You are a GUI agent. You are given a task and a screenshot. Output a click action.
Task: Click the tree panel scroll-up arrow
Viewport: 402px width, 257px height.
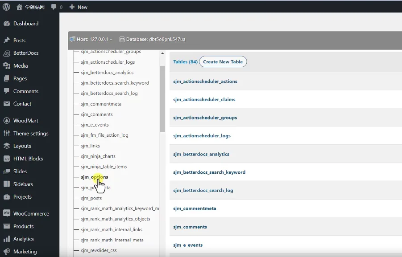tap(162, 53)
